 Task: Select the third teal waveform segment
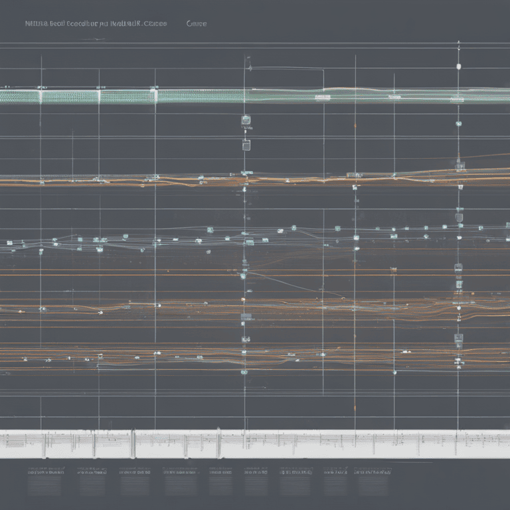(127, 97)
